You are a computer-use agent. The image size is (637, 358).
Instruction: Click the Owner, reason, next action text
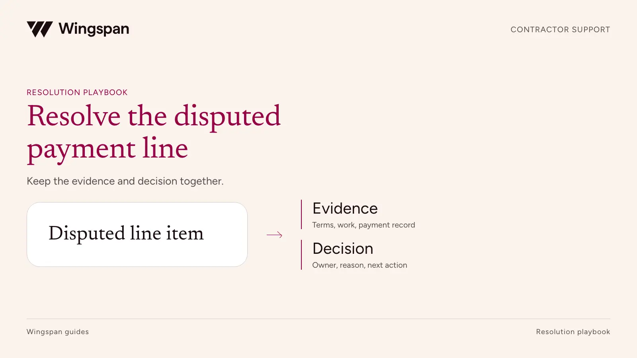click(x=360, y=265)
